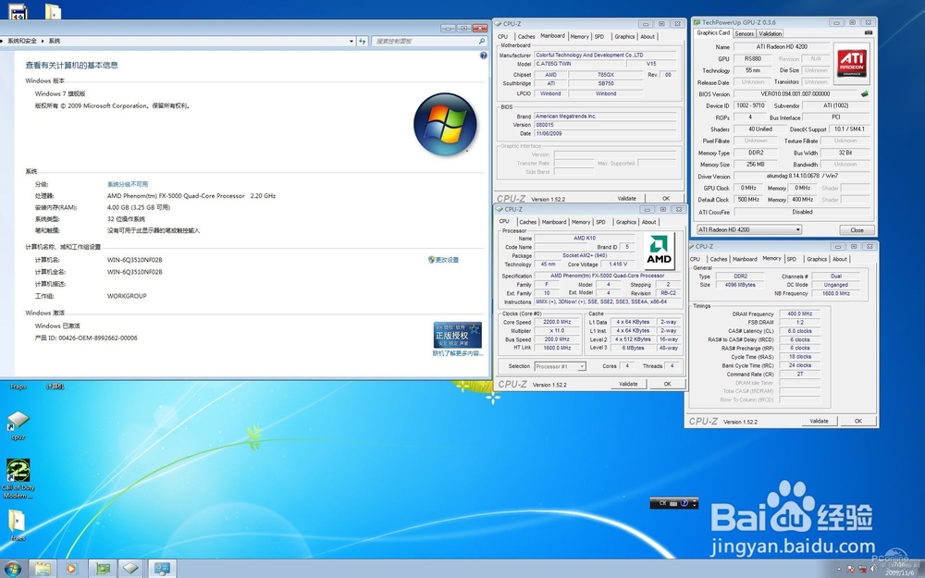Open help icon in the System window

[483, 55]
